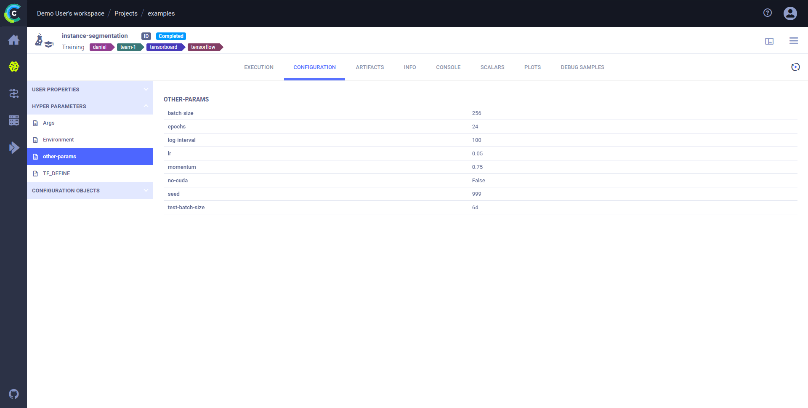
Task: Open the user profile avatar menu
Action: [790, 13]
